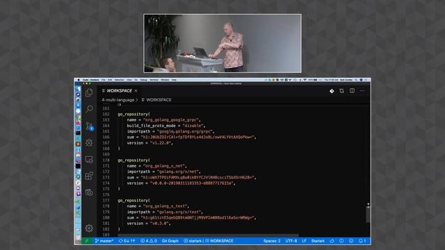This screenshot has height=250, width=445.
Task: Open the File menu
Action: coord(104,80)
